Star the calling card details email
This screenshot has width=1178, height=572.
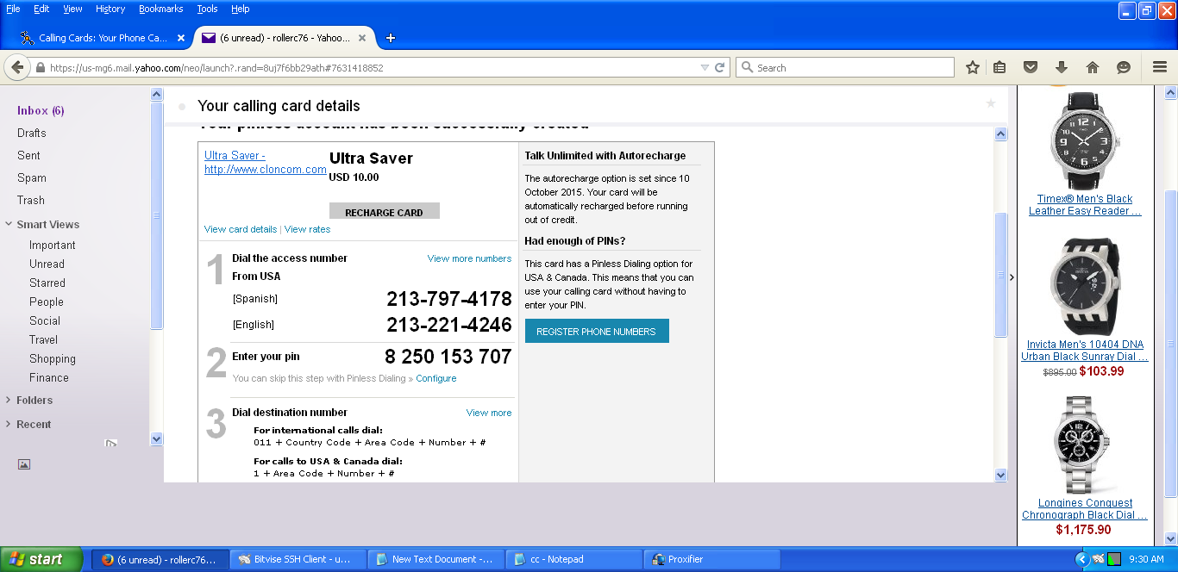point(991,103)
